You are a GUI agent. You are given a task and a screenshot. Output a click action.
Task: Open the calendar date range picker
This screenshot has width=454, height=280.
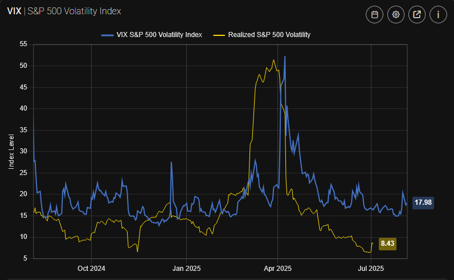[x=374, y=14]
